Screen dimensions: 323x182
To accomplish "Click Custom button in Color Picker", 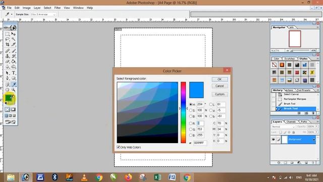I will coord(220,94).
